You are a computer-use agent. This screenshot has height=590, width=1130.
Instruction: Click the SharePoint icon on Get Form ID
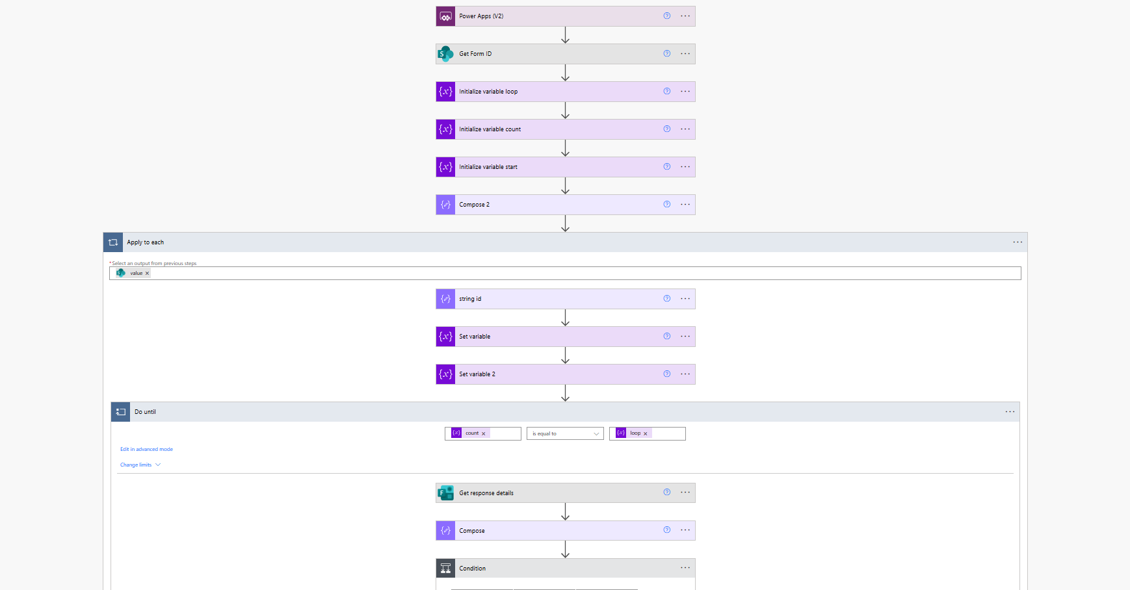pyautogui.click(x=445, y=54)
